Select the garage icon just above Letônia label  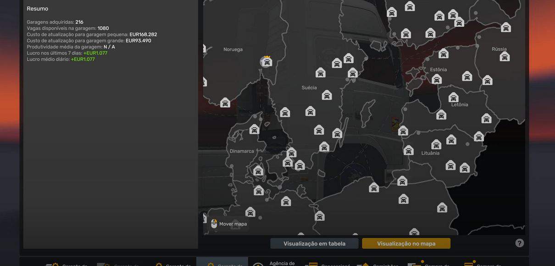(453, 98)
